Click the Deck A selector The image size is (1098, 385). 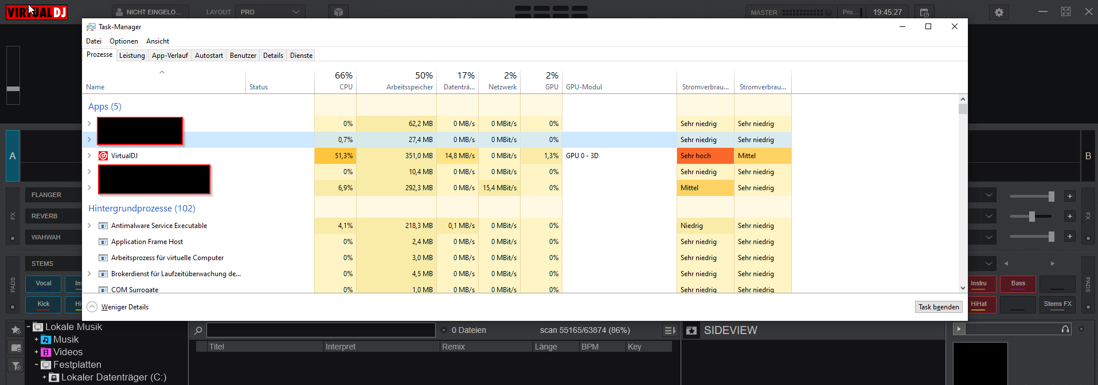coord(13,156)
